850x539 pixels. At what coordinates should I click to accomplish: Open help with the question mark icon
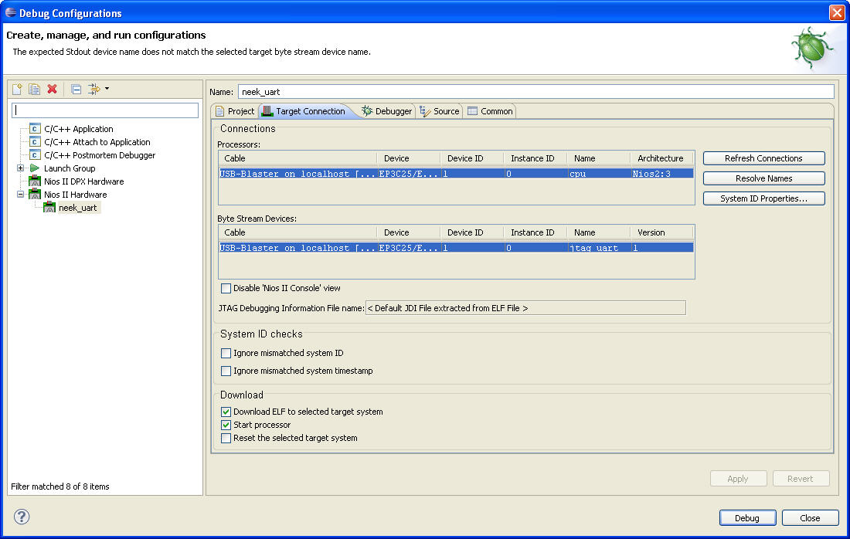coord(22,517)
